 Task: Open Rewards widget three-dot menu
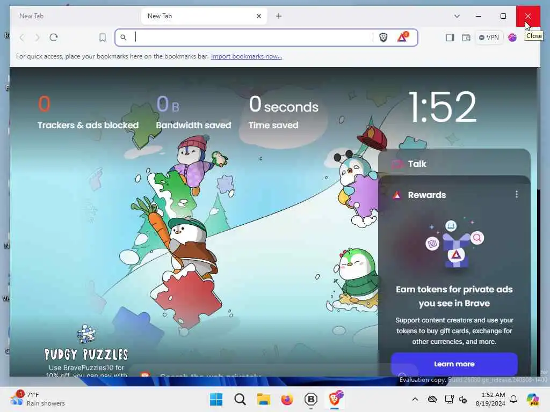tap(517, 194)
